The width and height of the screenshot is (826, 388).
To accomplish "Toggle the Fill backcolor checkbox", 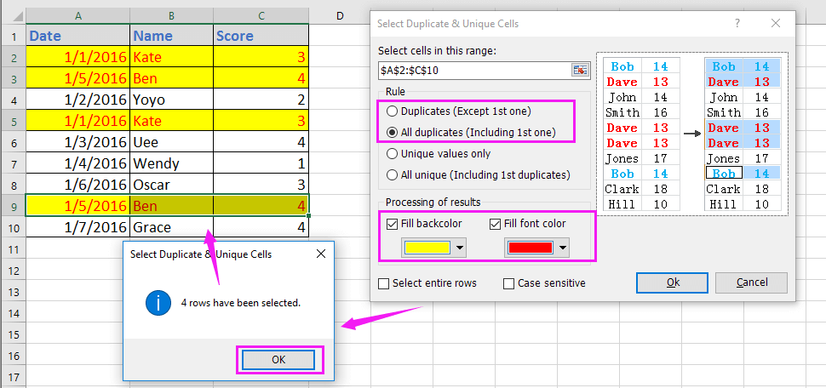I will (392, 224).
